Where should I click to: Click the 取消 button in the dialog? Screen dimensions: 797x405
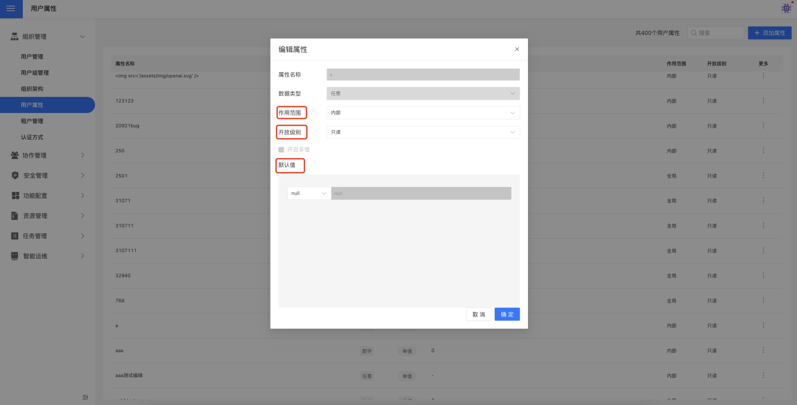pyautogui.click(x=479, y=315)
